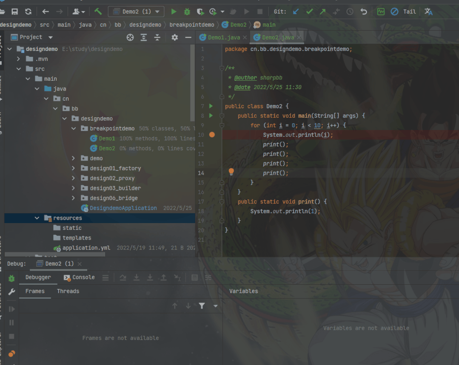Switch to the Demo1.java editor tab
459x365 pixels.
point(222,37)
